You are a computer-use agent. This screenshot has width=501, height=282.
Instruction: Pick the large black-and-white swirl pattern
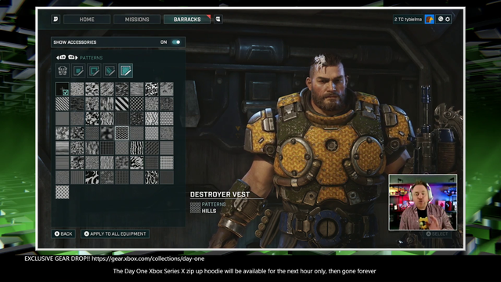pyautogui.click(x=92, y=178)
